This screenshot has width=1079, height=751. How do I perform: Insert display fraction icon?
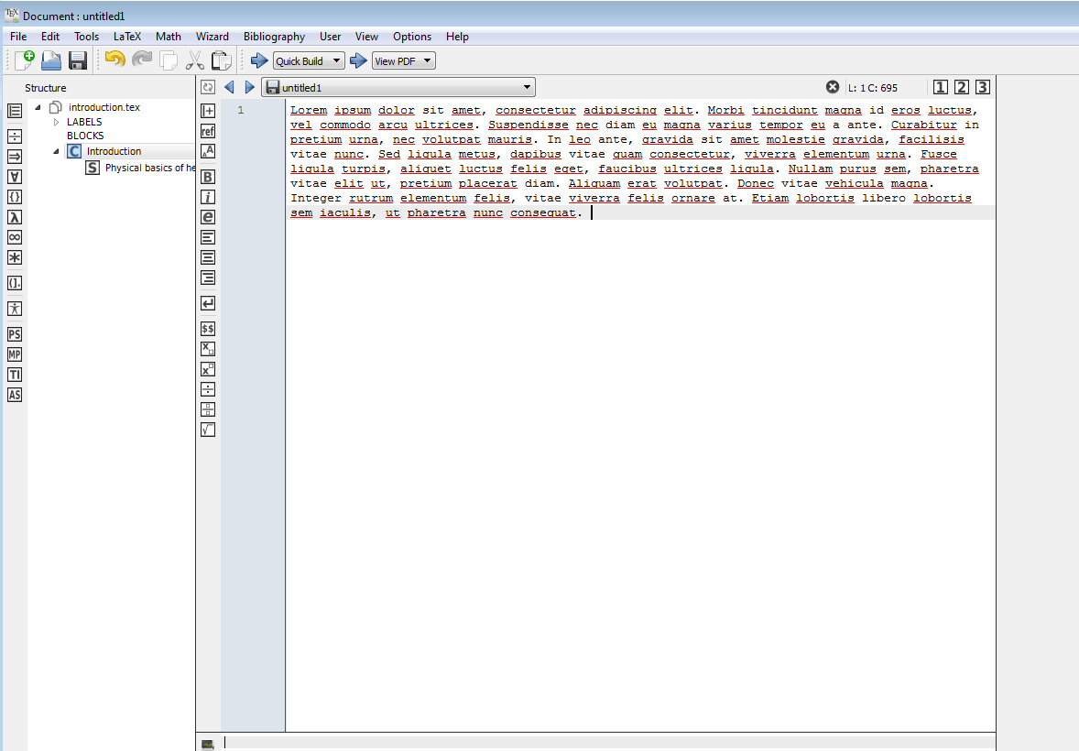pos(208,409)
